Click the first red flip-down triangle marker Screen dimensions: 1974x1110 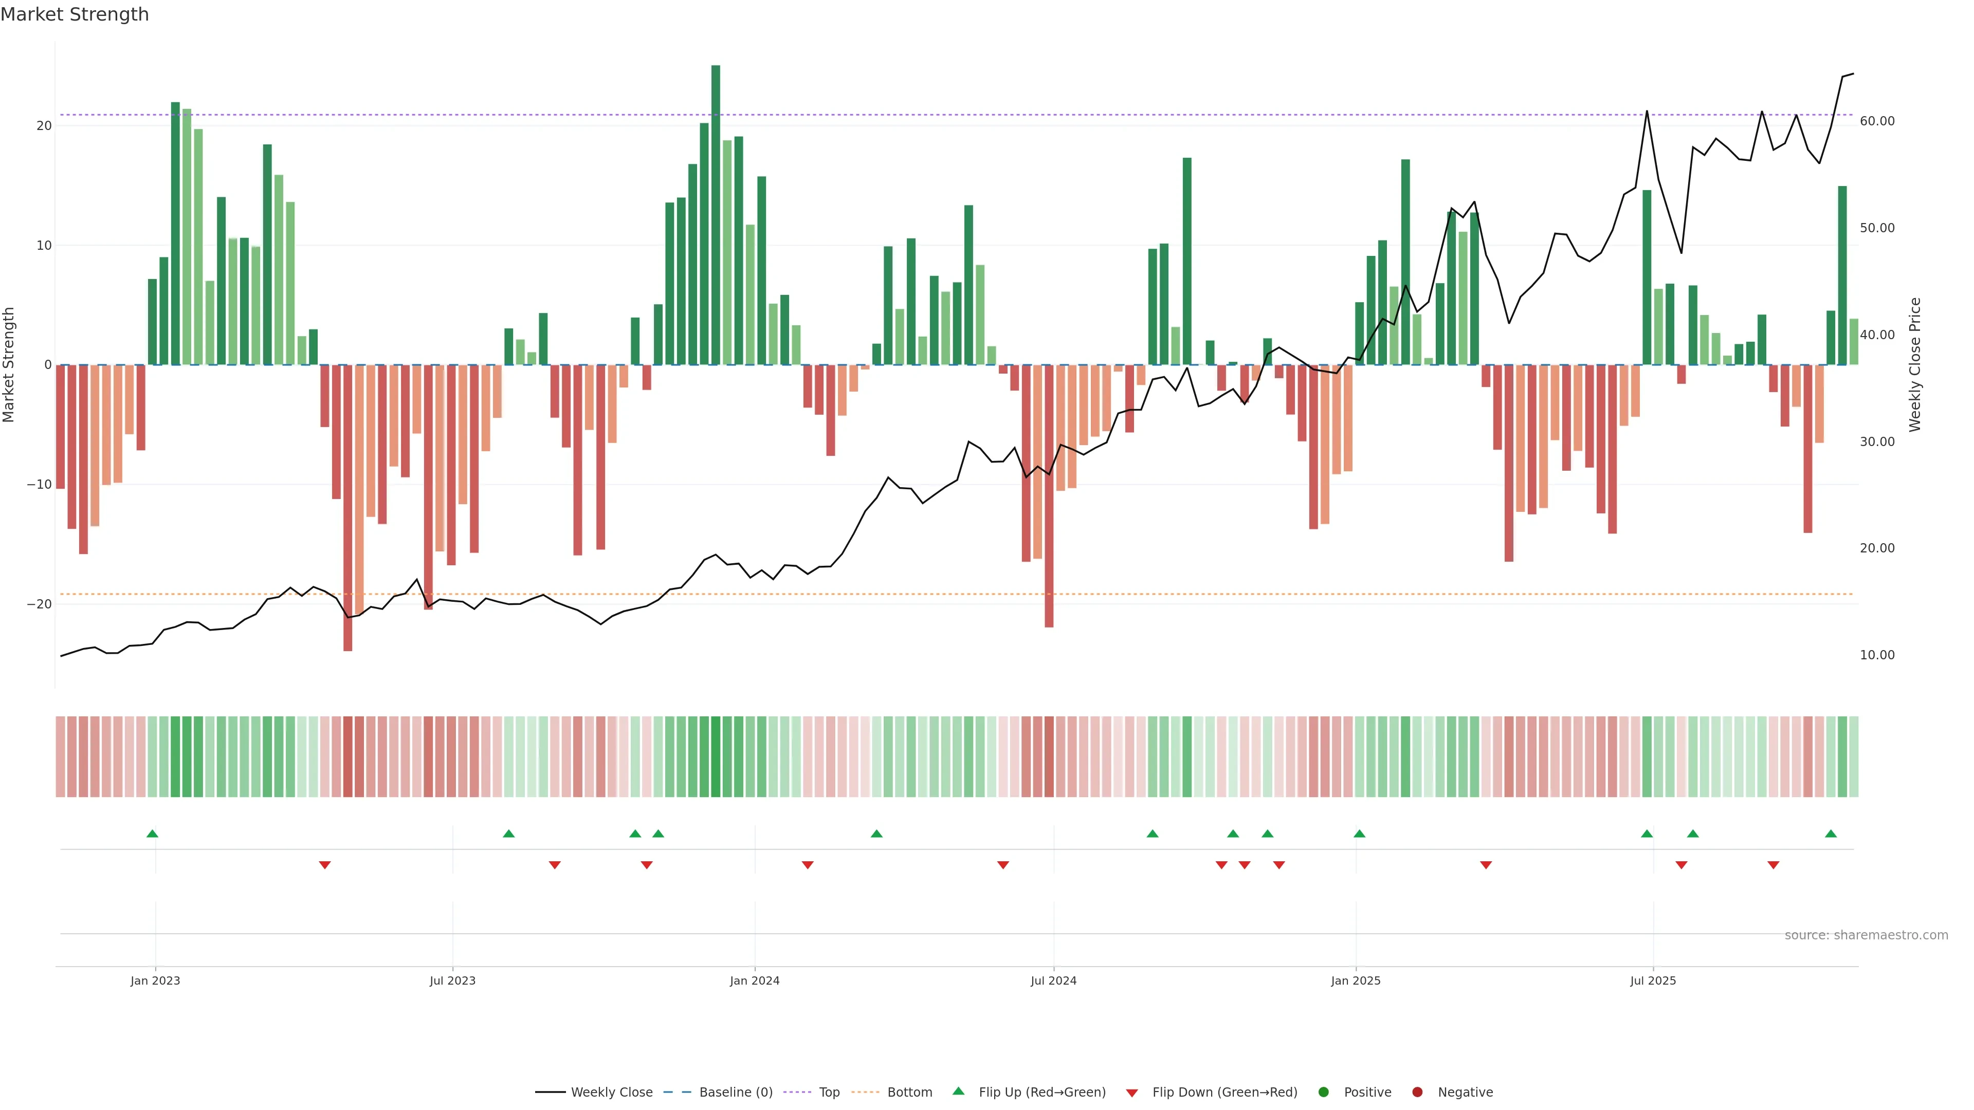[325, 865]
